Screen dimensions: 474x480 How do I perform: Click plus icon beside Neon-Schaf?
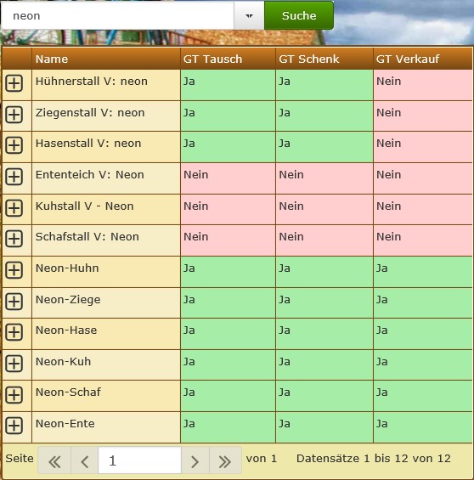click(14, 395)
